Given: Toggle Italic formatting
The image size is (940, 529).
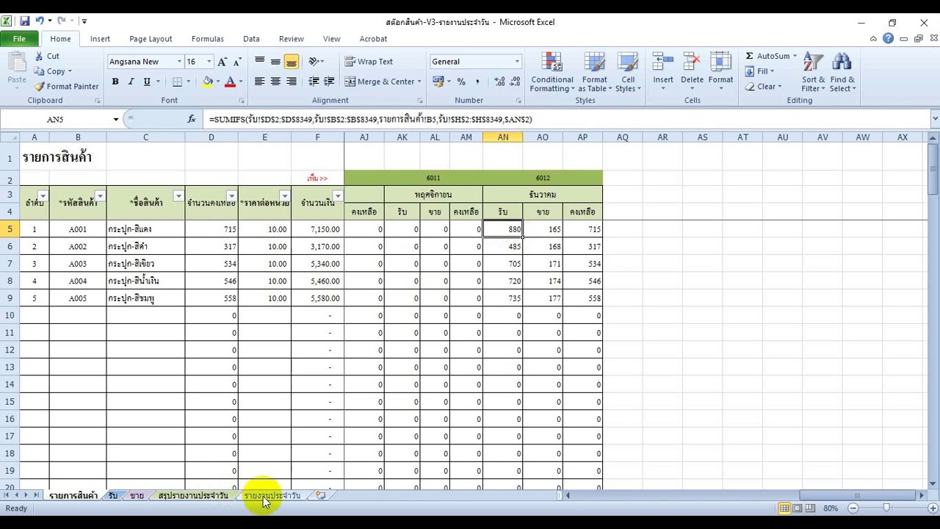Looking at the screenshot, I should (131, 82).
